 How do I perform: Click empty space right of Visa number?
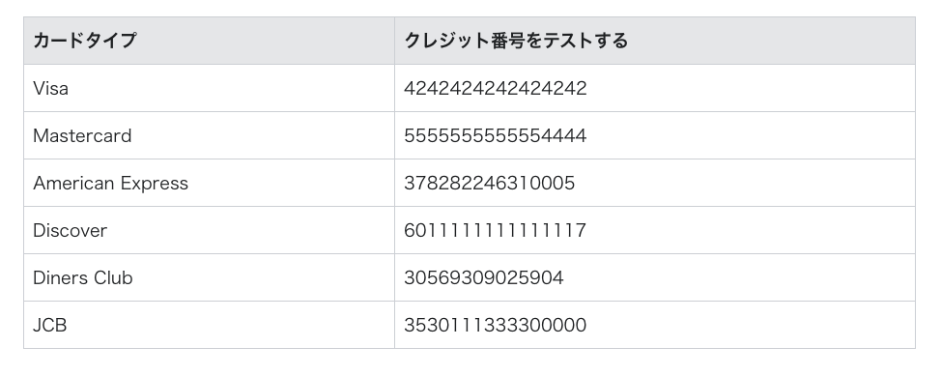click(750, 88)
